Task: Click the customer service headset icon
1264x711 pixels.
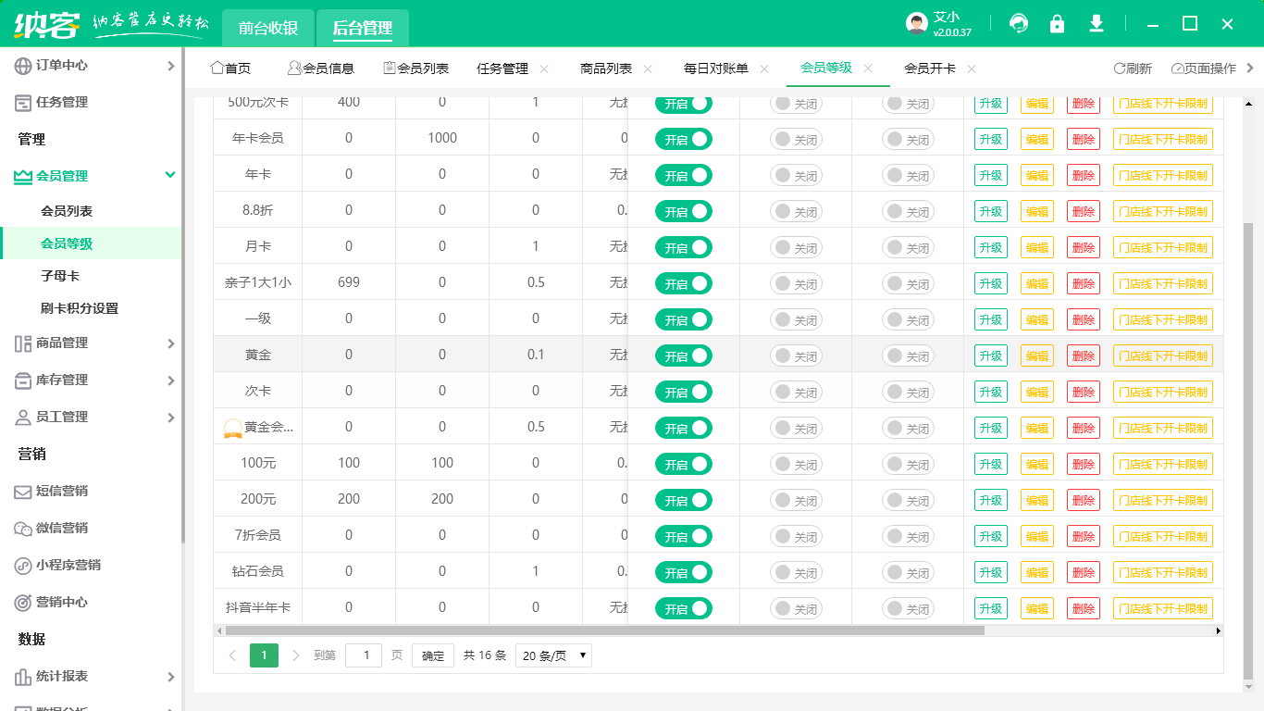Action: tap(1019, 23)
